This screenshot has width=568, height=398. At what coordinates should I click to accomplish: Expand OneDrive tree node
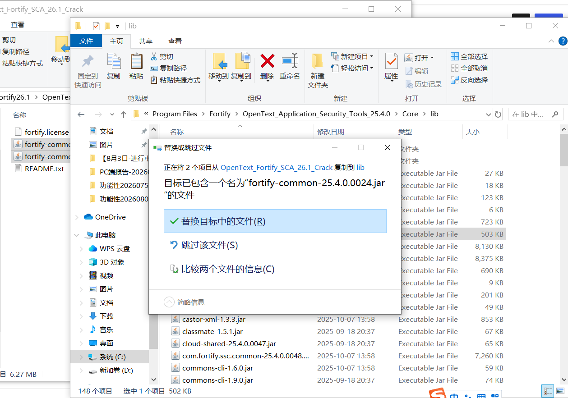[77, 217]
